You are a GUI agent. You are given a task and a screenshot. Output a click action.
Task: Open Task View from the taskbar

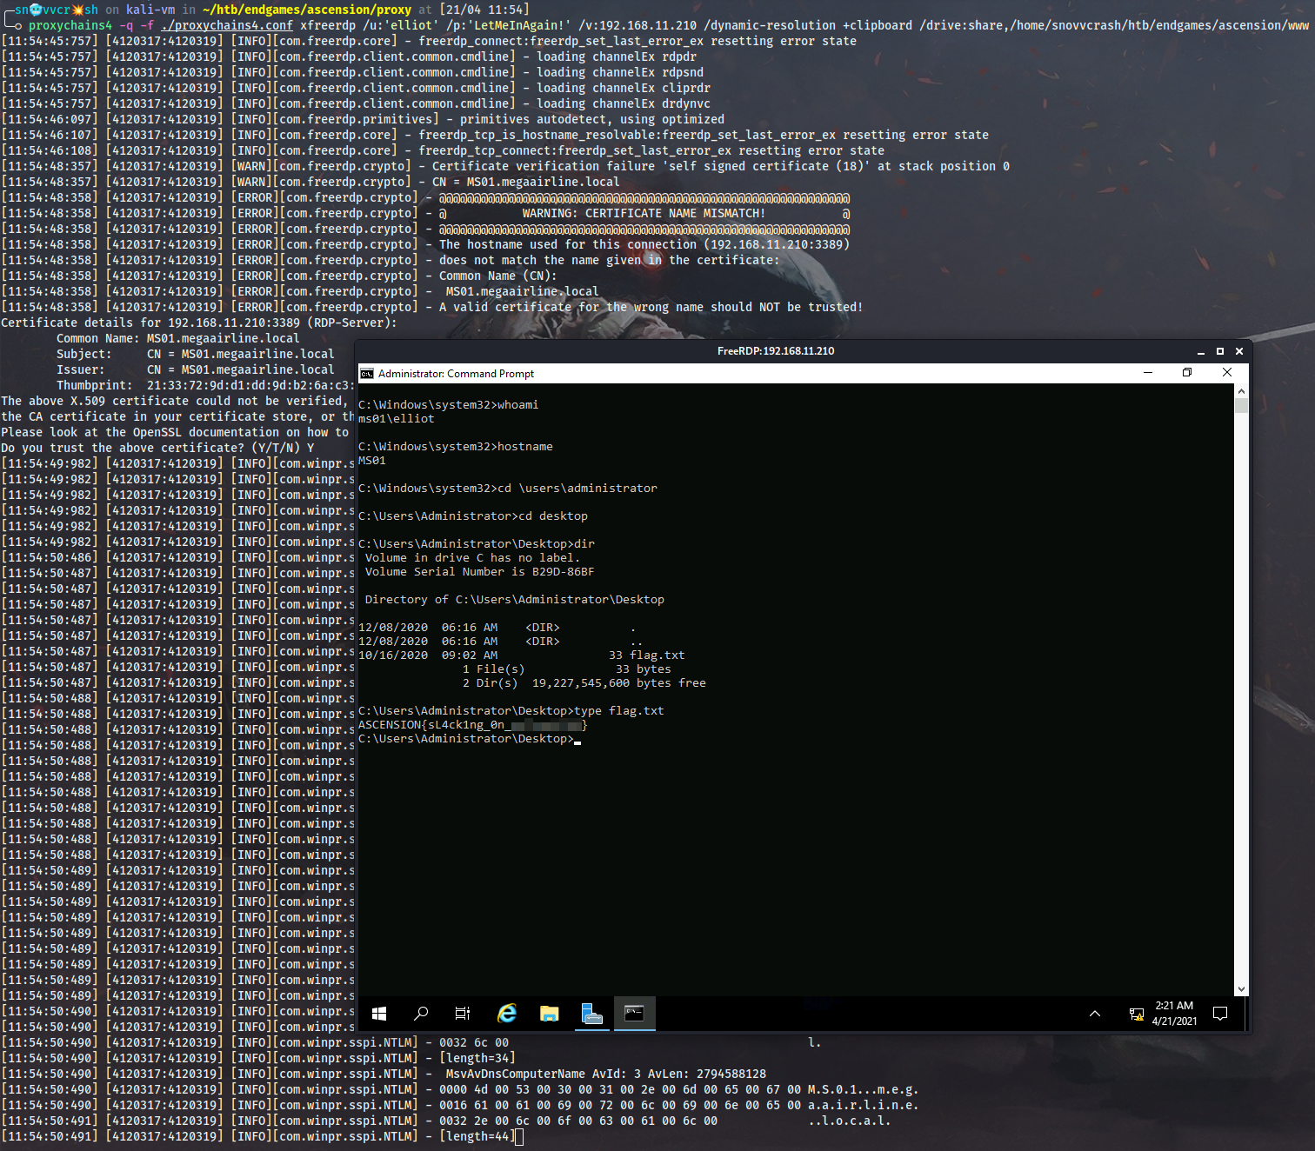[463, 1014]
